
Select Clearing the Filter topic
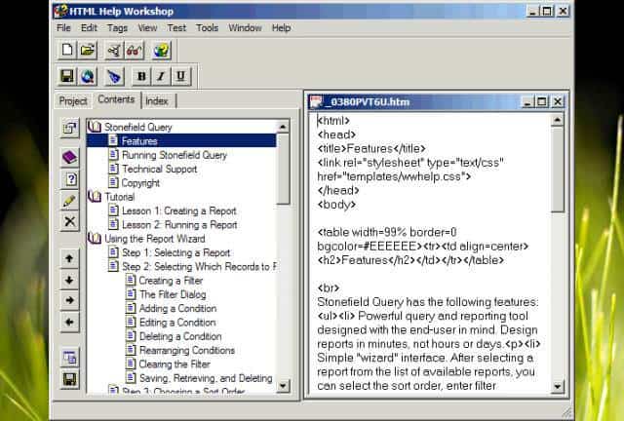tap(175, 364)
